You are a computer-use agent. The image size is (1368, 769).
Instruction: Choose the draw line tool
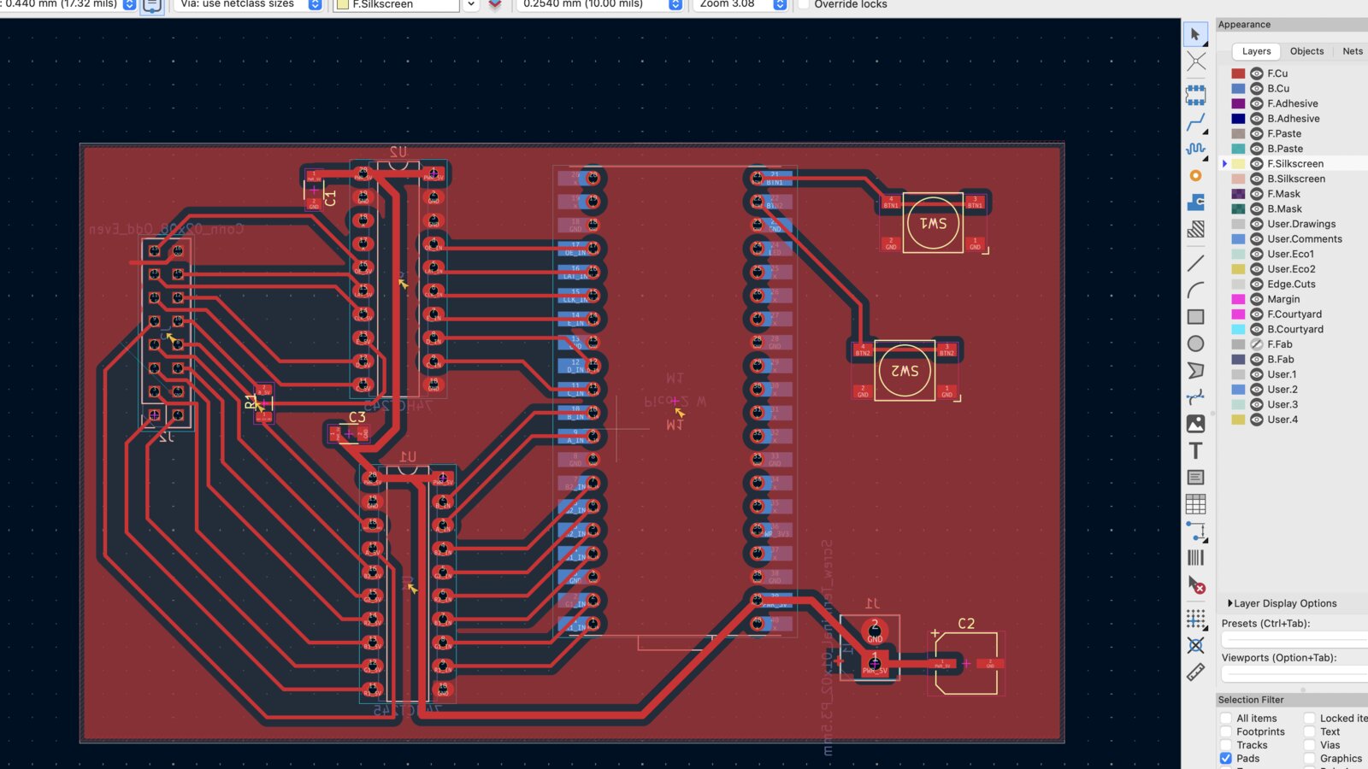[x=1195, y=263]
